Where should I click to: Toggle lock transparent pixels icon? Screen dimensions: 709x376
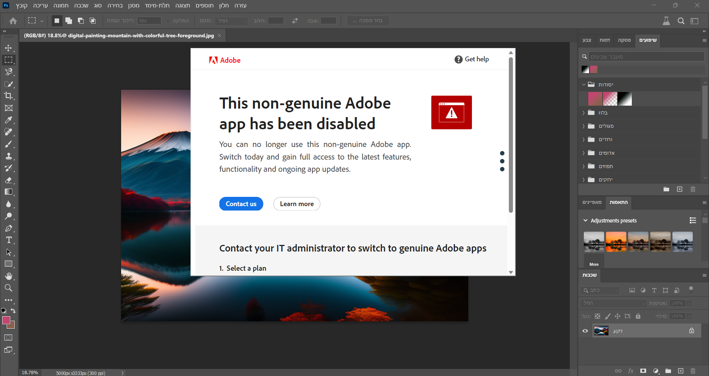click(597, 316)
